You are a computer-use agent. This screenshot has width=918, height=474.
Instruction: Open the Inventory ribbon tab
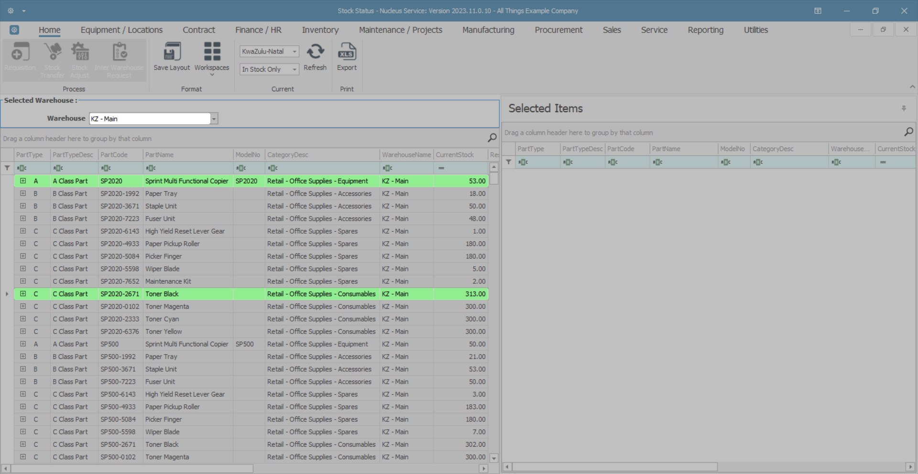coord(320,30)
